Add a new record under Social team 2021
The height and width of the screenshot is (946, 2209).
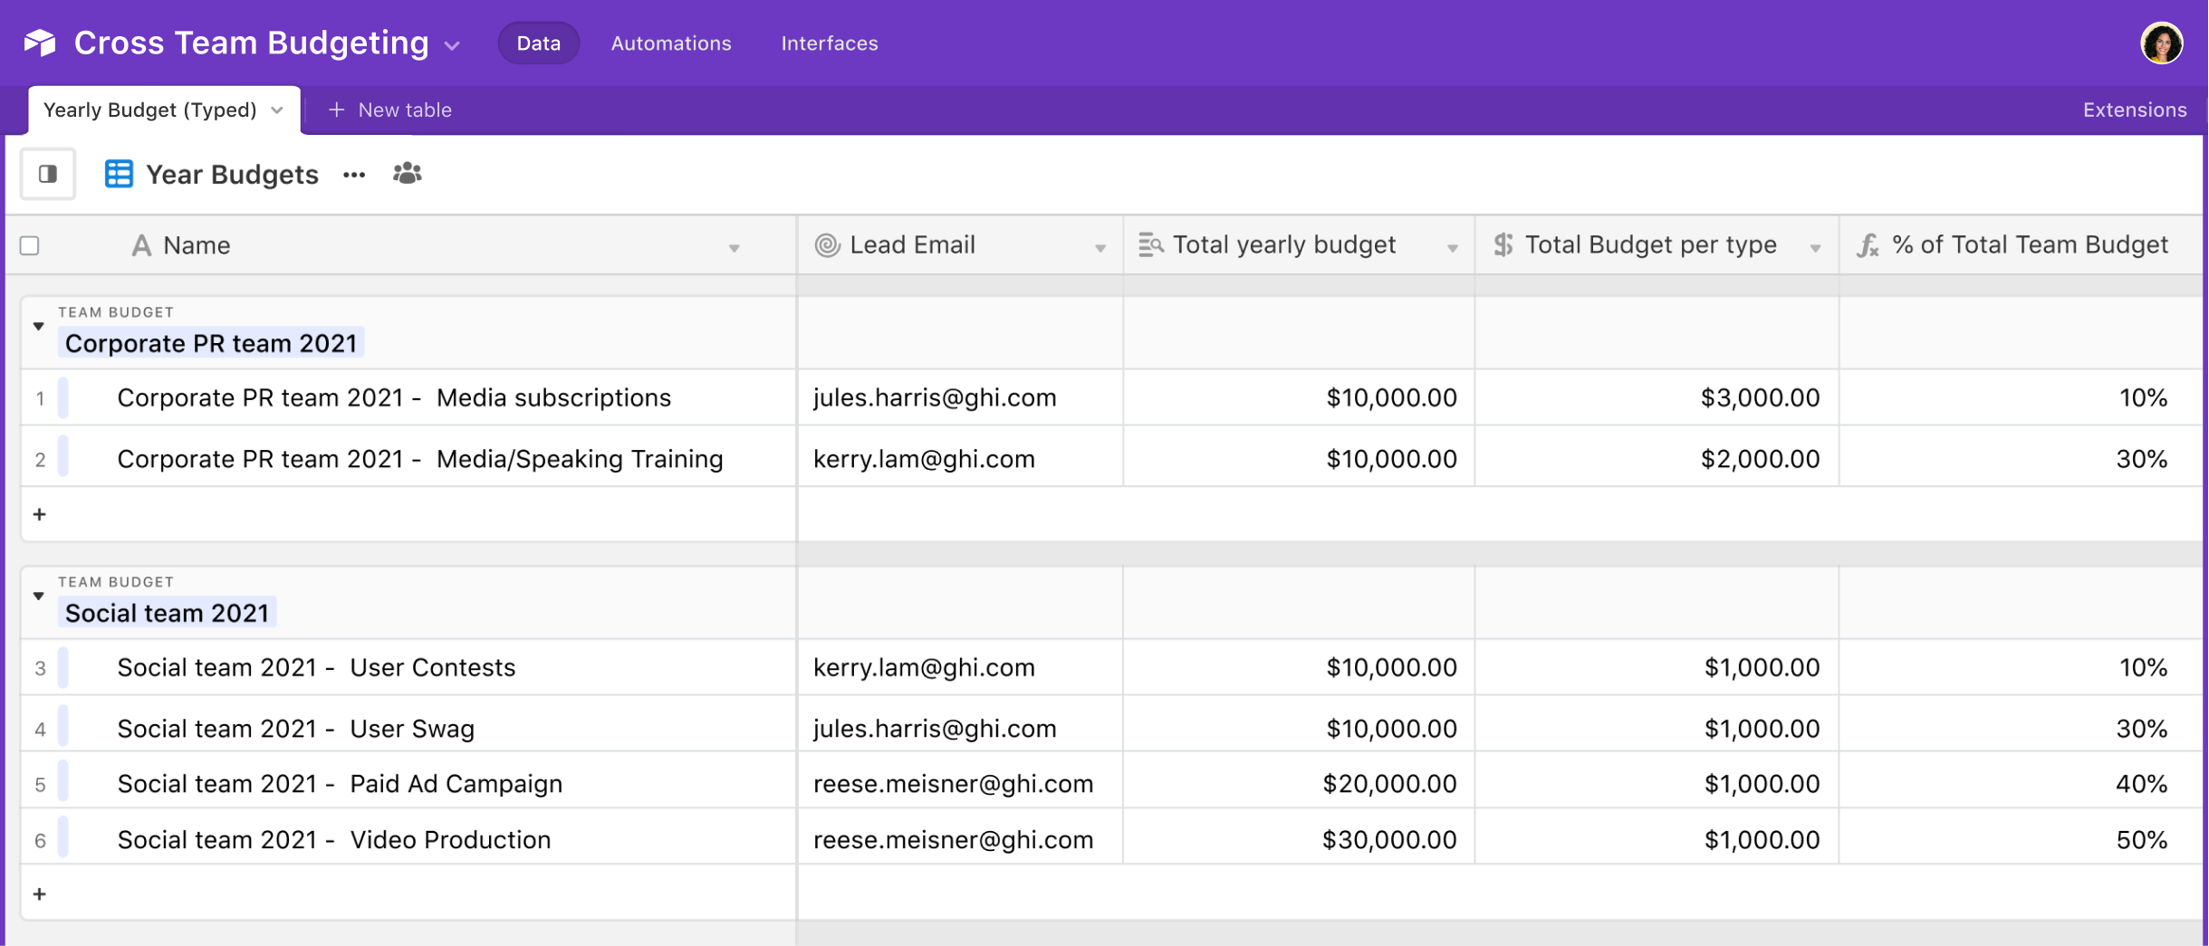pos(40,893)
